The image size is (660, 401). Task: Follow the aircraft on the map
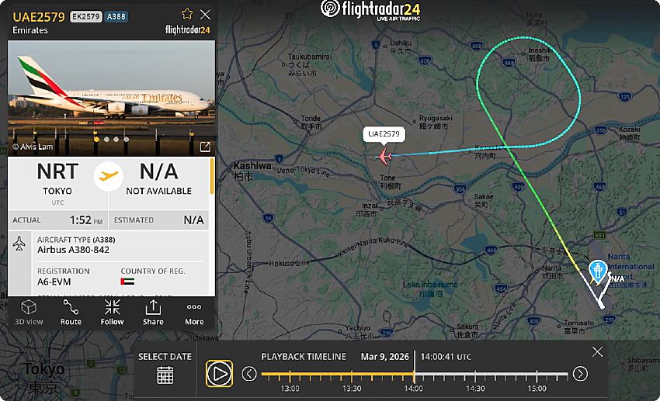[112, 313]
